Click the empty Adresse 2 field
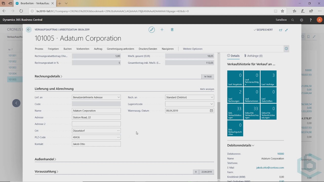Screen dimensions: 324x182 [x=96, y=124]
